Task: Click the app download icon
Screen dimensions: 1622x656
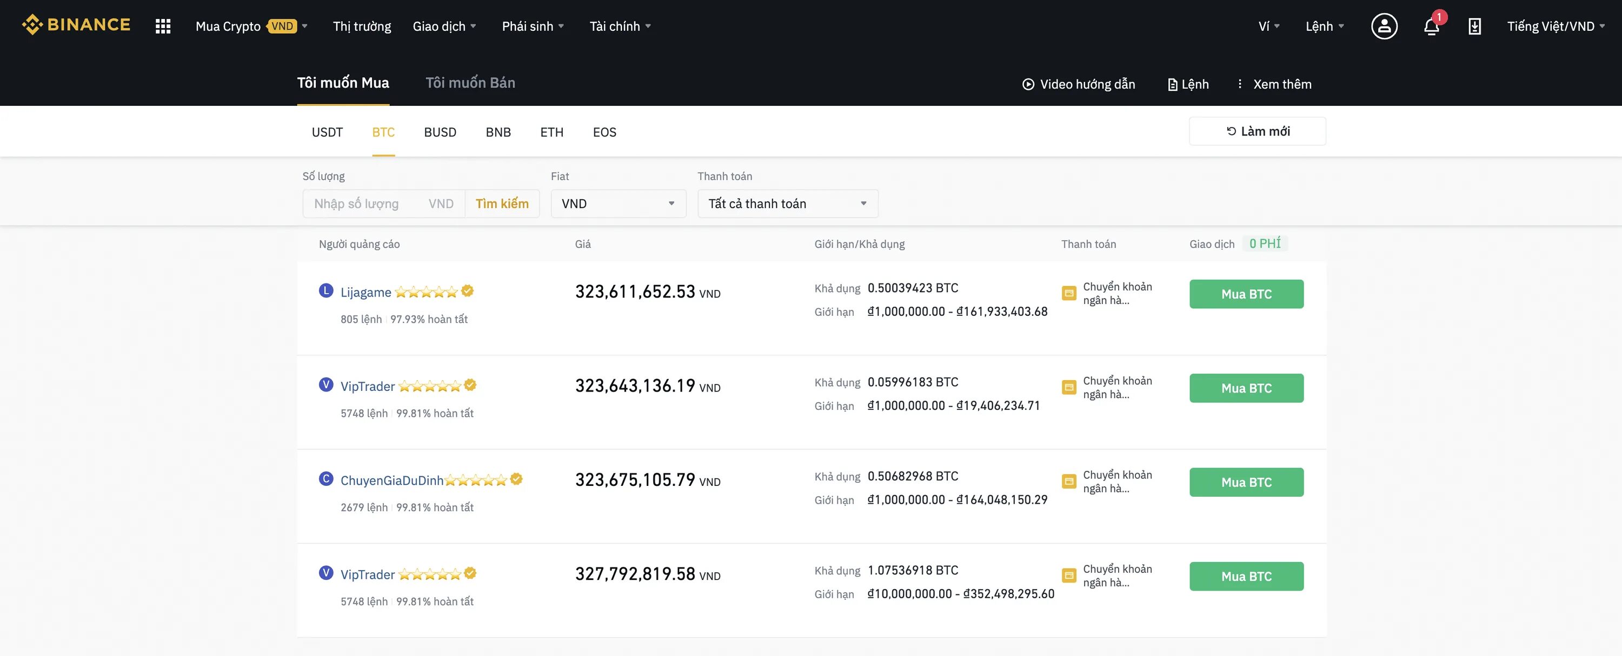Action: point(1474,26)
